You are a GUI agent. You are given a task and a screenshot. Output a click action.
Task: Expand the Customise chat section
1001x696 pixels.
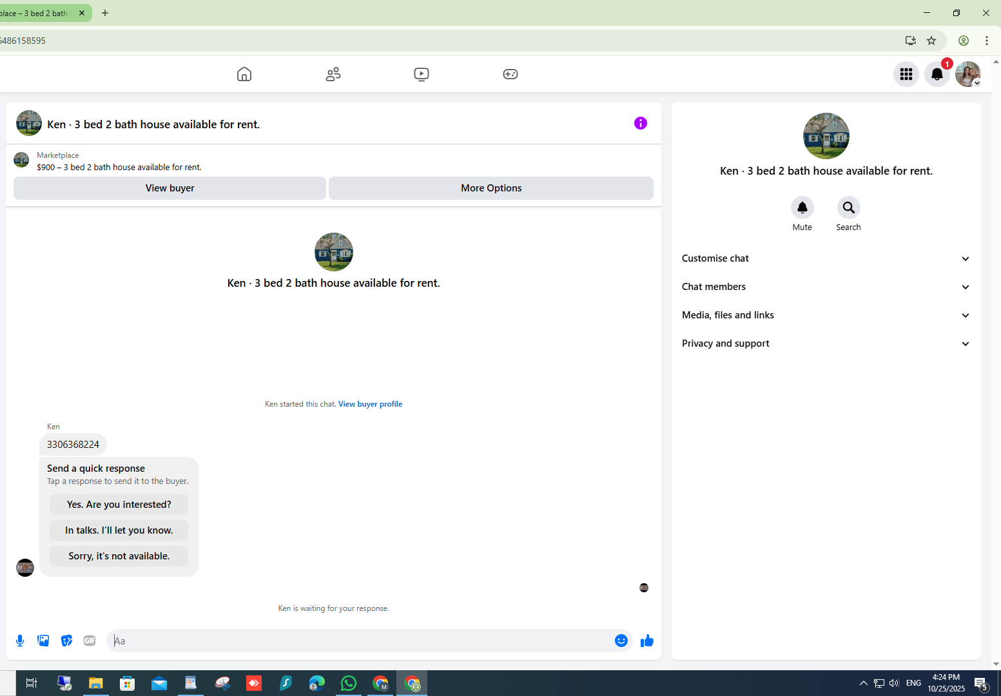[826, 258]
